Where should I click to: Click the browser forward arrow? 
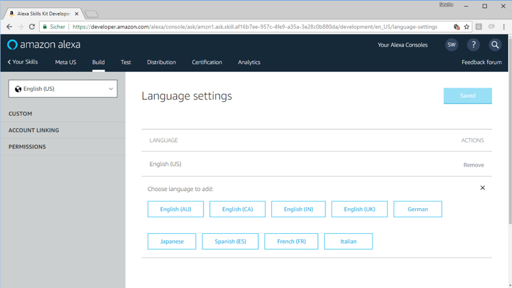(x=20, y=27)
